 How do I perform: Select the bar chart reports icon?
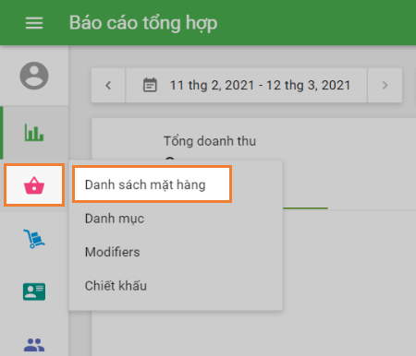[34, 133]
